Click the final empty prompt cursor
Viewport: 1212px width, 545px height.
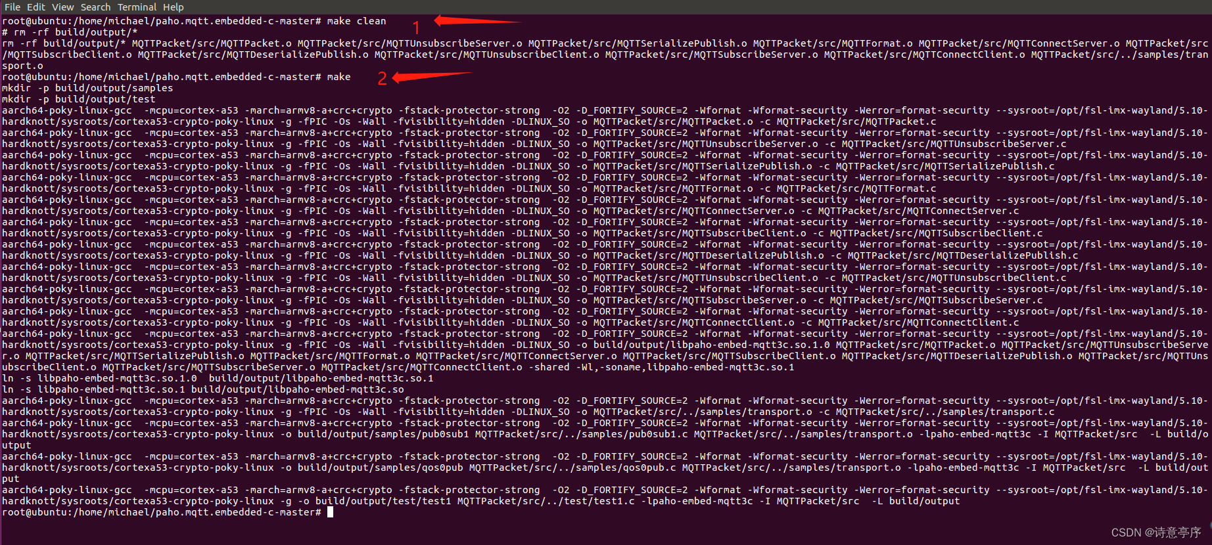pos(330,512)
